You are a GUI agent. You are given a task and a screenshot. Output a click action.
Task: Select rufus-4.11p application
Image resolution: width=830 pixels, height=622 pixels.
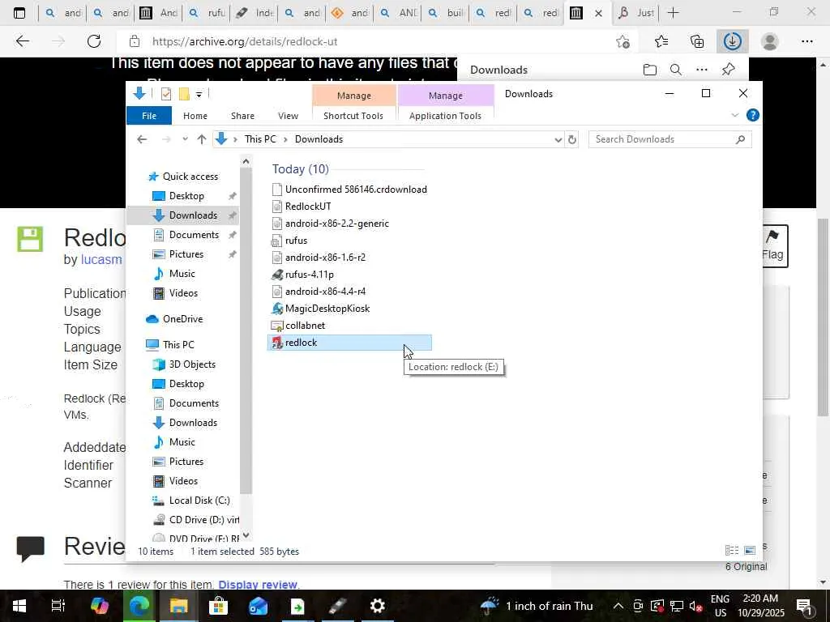tap(309, 274)
